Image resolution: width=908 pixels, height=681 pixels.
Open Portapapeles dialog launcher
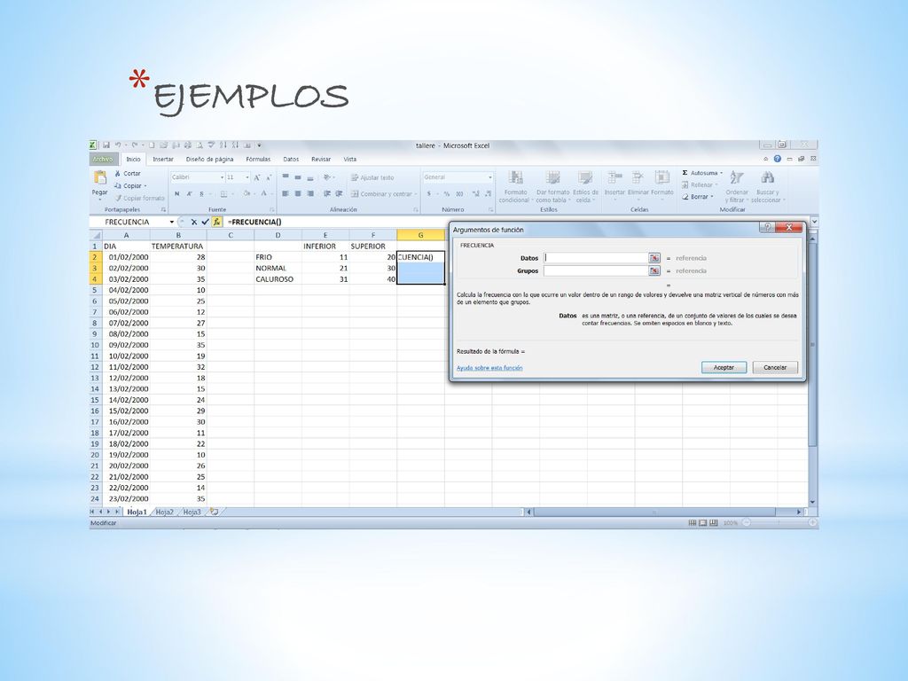[x=164, y=209]
